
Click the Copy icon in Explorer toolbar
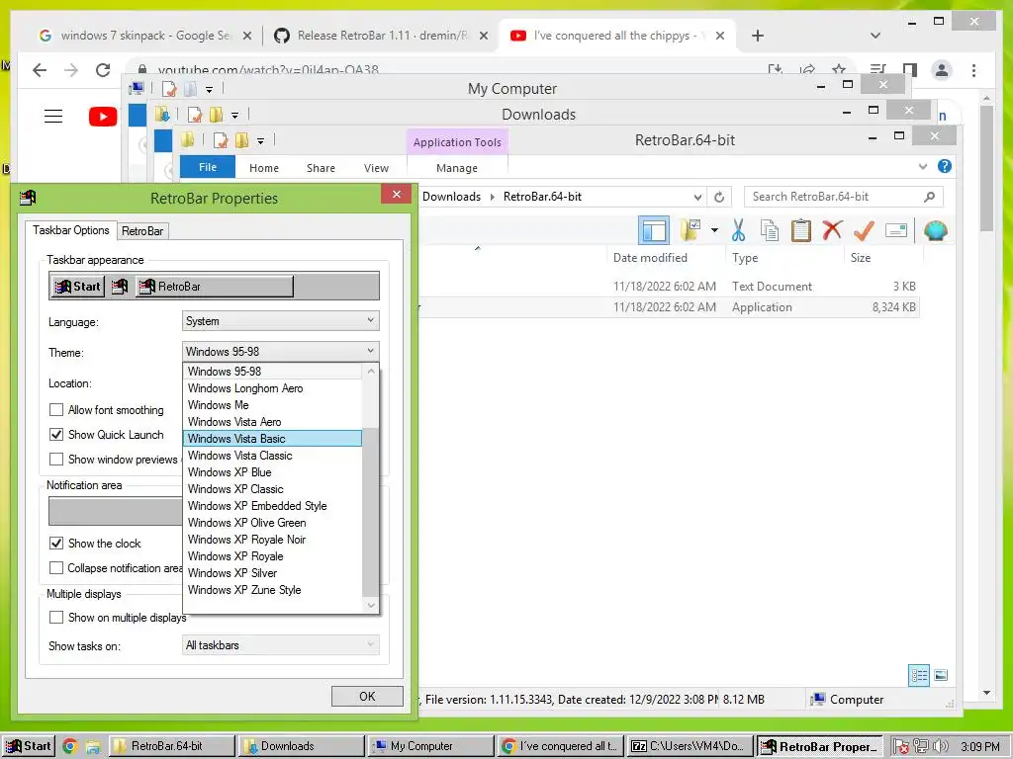tap(769, 230)
